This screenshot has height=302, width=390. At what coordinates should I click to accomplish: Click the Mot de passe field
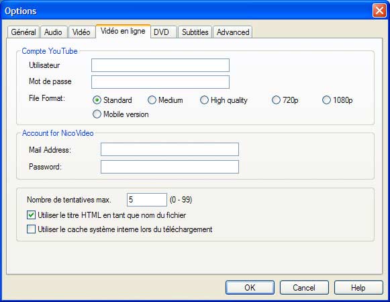pyautogui.click(x=160, y=82)
